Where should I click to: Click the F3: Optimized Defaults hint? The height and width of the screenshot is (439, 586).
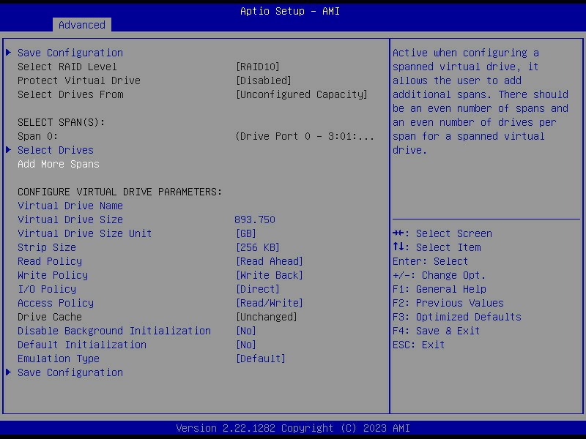[456, 317]
